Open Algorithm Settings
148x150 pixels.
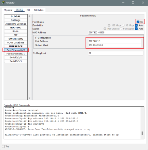pos(16,24)
